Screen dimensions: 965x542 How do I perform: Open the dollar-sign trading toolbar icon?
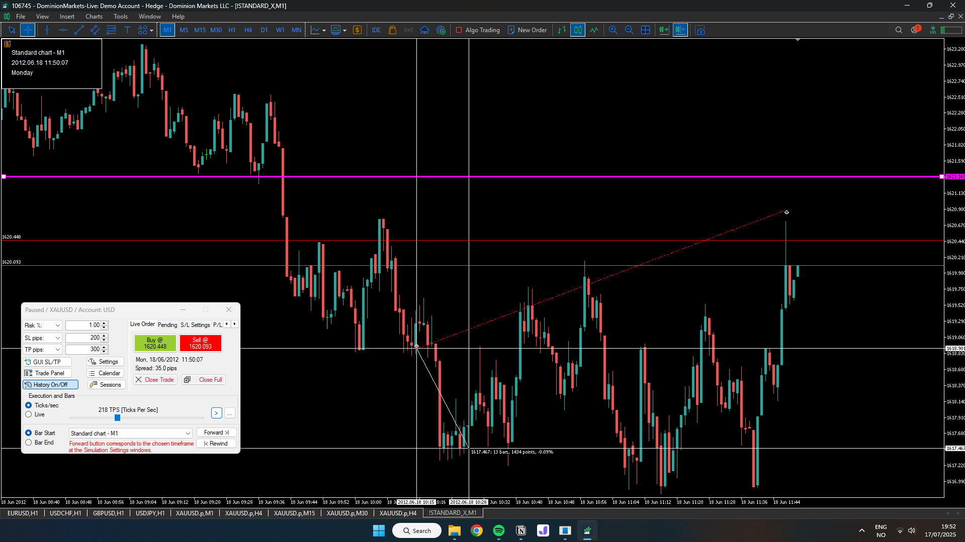click(357, 30)
